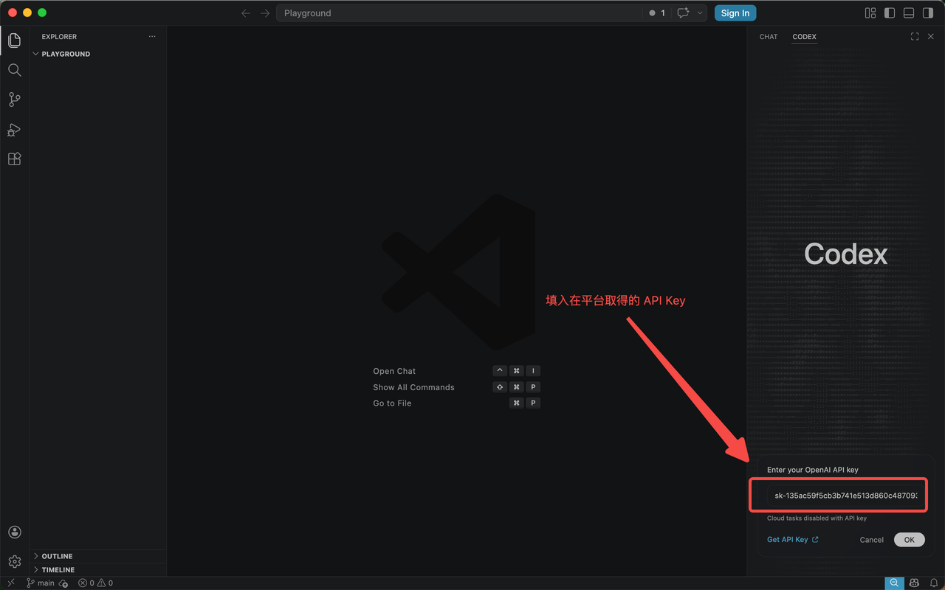Open the Explorer view in the activity bar
The width and height of the screenshot is (945, 590).
[x=14, y=41]
